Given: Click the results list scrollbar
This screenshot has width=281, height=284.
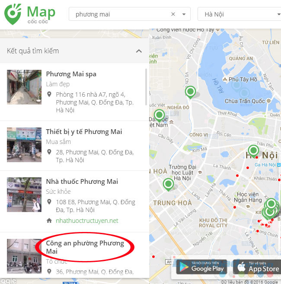Looking at the screenshot, I should tap(146, 87).
